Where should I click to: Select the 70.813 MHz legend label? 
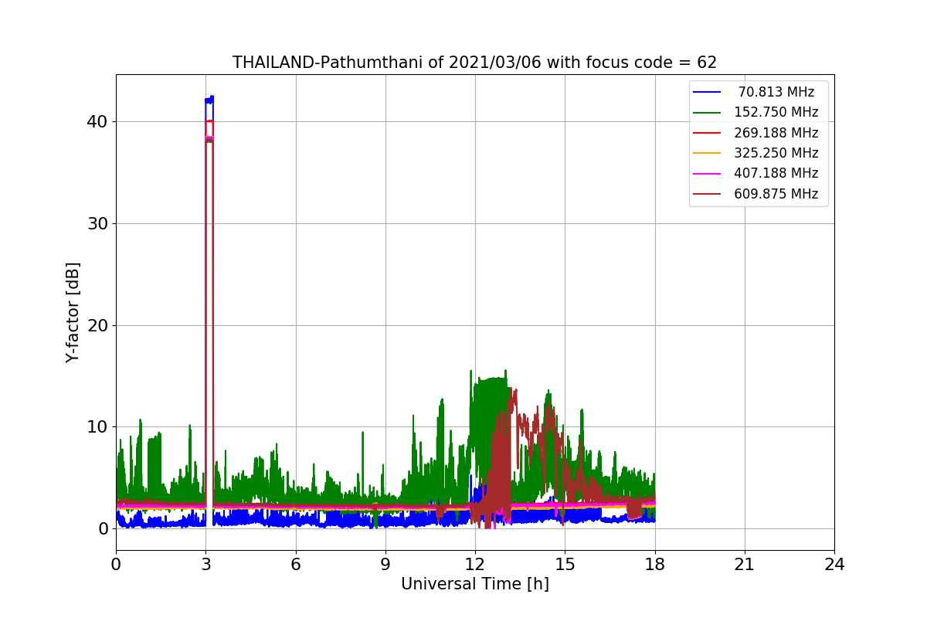tap(776, 92)
